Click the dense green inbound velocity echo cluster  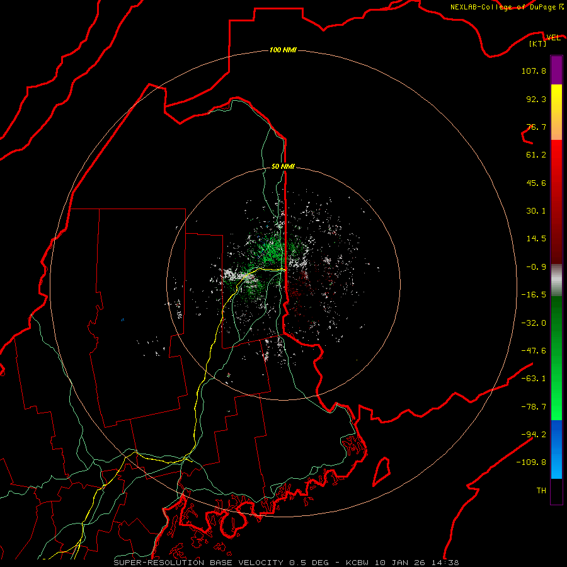point(273,249)
